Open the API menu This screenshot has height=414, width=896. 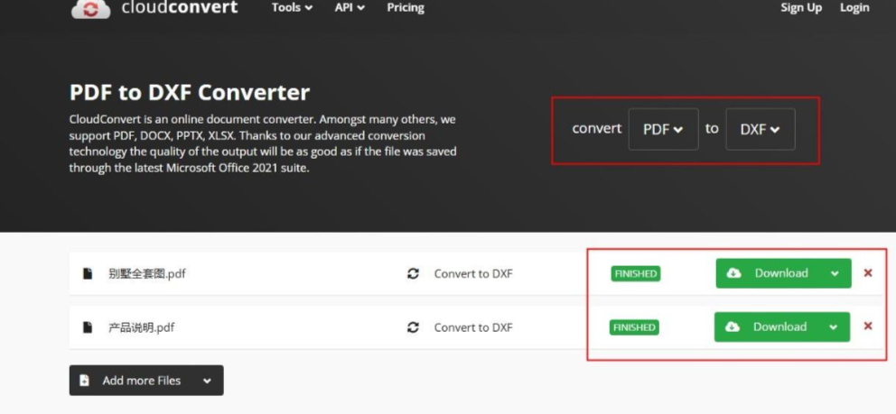pyautogui.click(x=350, y=8)
